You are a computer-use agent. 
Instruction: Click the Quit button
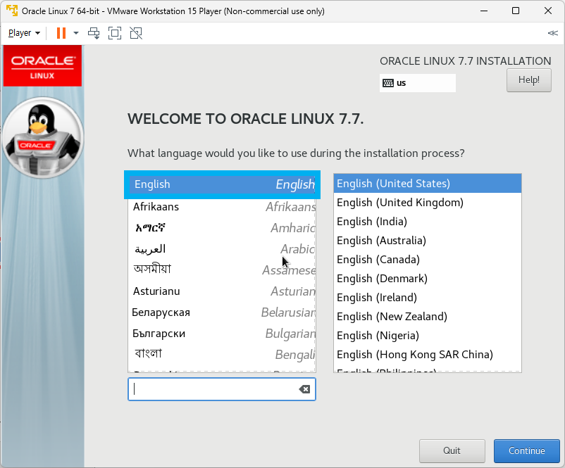click(452, 450)
